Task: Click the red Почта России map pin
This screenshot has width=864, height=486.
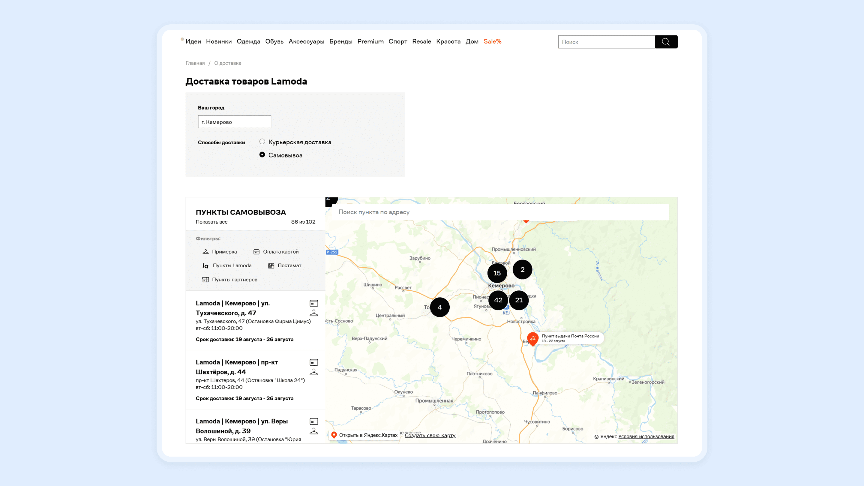Action: [532, 339]
